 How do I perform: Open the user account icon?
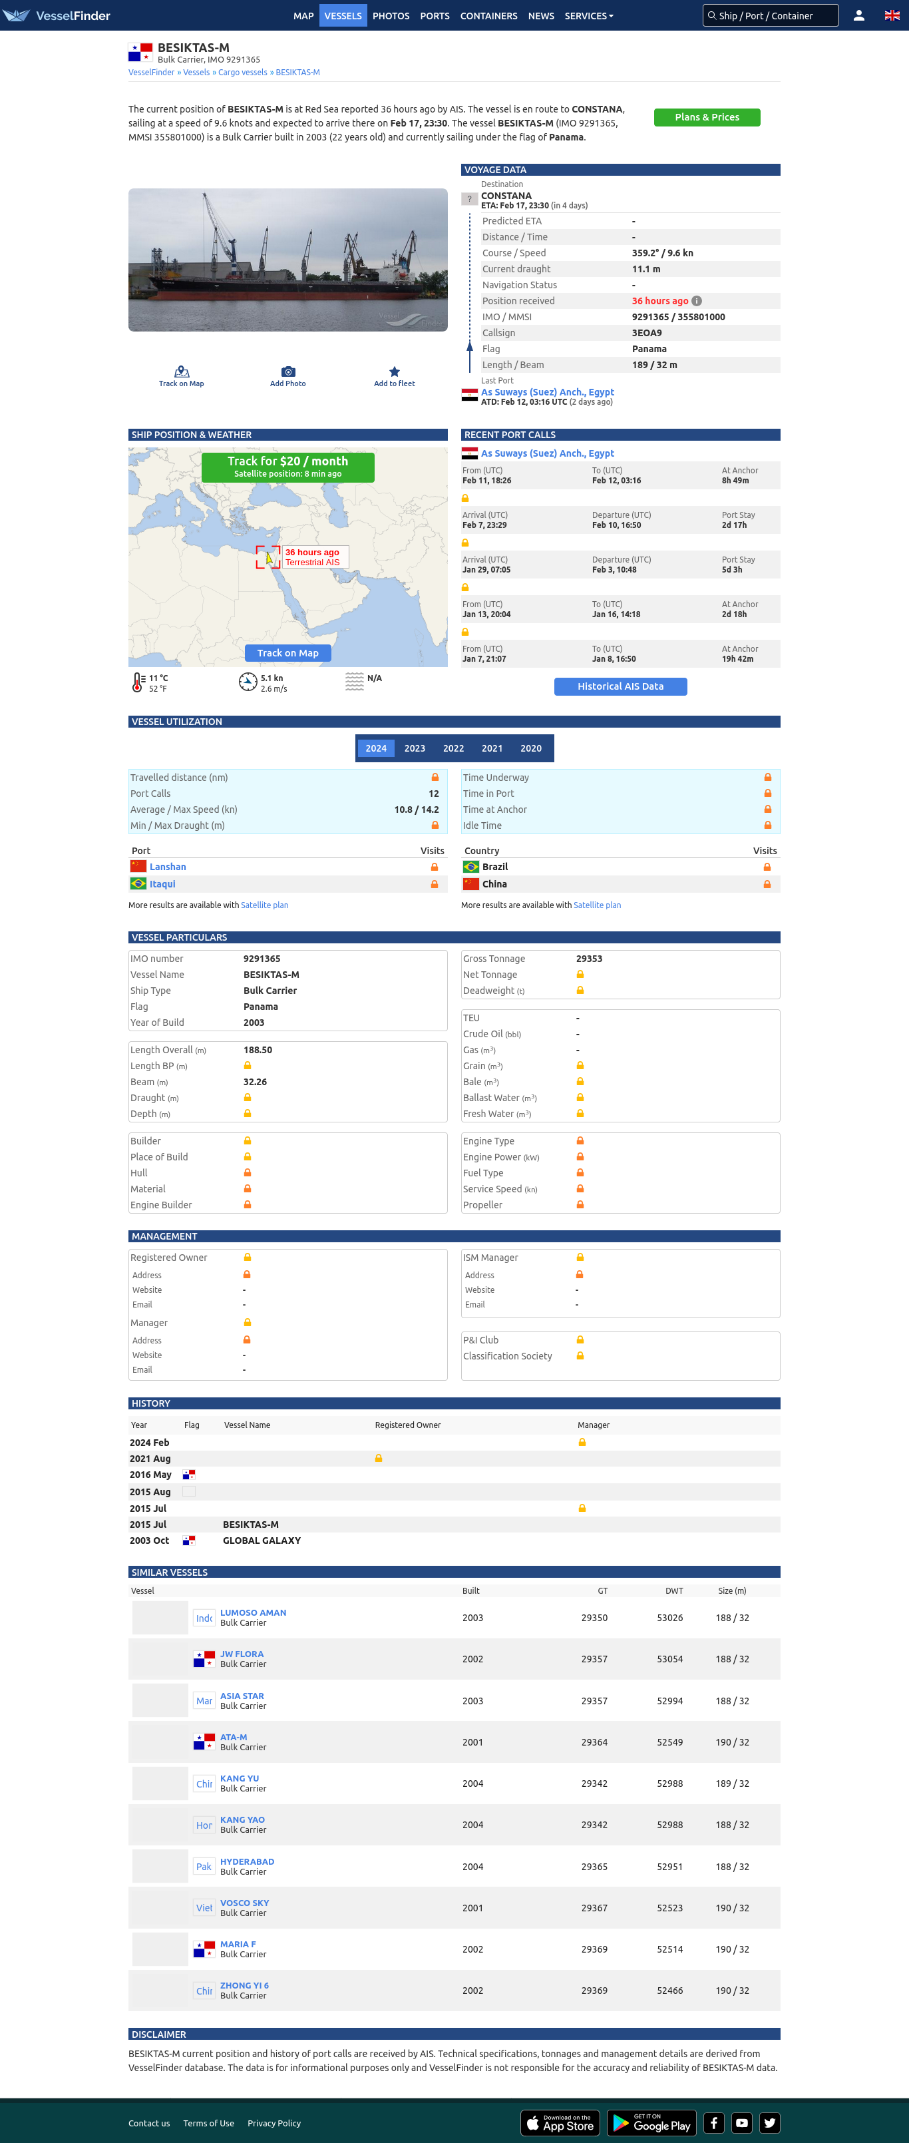click(859, 15)
